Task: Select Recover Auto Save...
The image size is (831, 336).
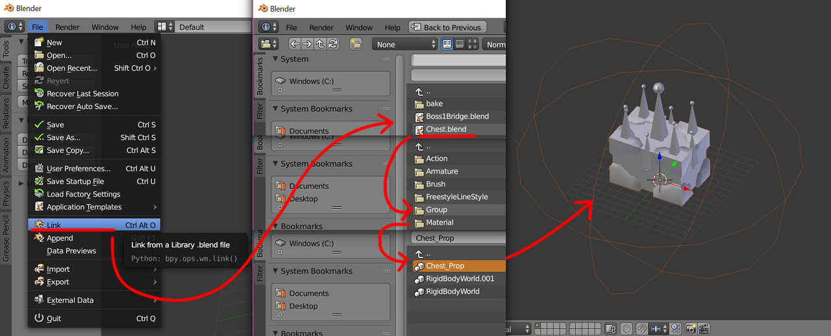Action: (95, 106)
